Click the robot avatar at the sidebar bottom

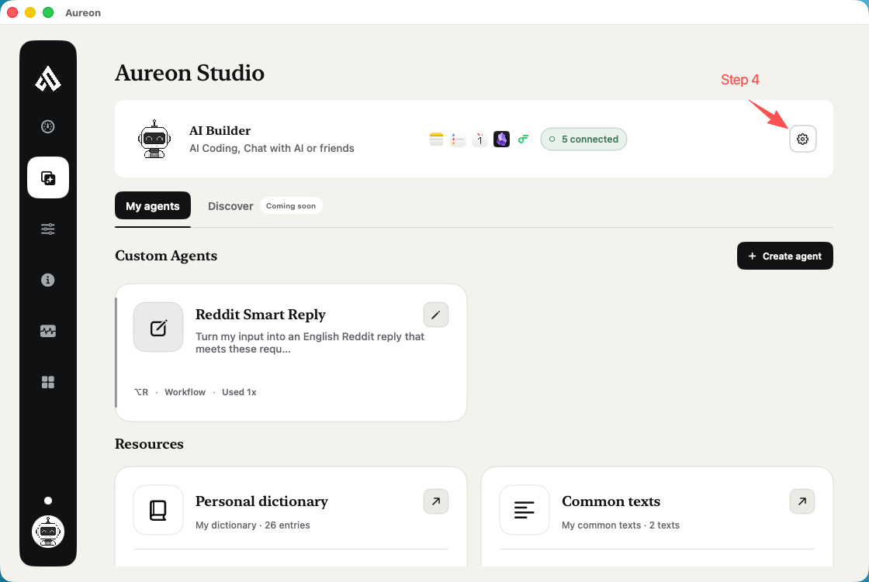48,532
